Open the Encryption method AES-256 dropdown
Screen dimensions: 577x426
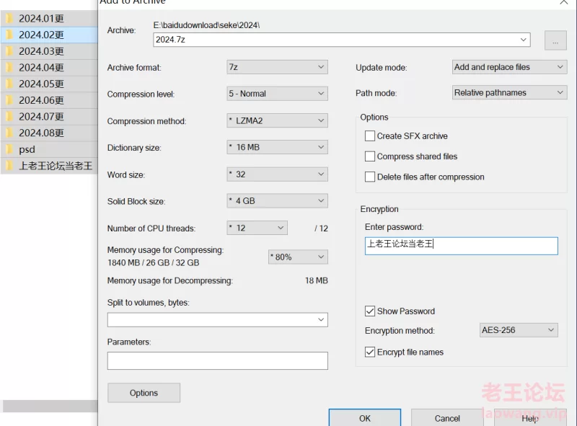click(519, 330)
